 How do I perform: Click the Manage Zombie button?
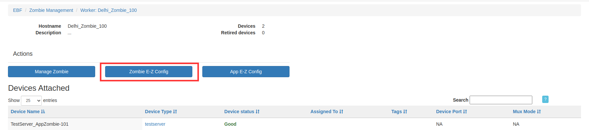51,72
